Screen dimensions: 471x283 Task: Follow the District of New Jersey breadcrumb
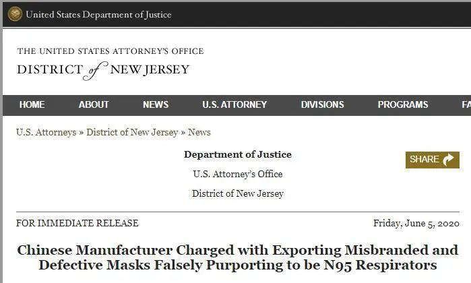(x=132, y=132)
